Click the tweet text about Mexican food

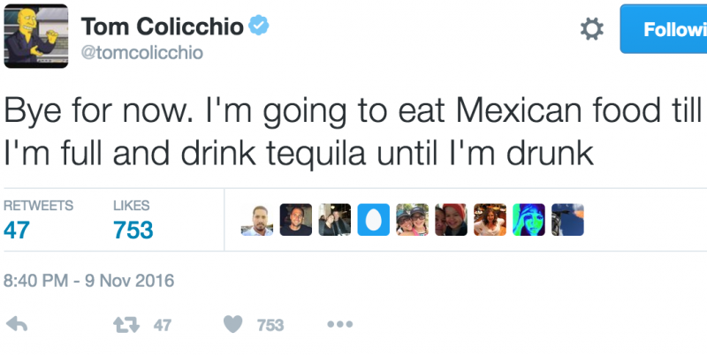[x=353, y=132]
